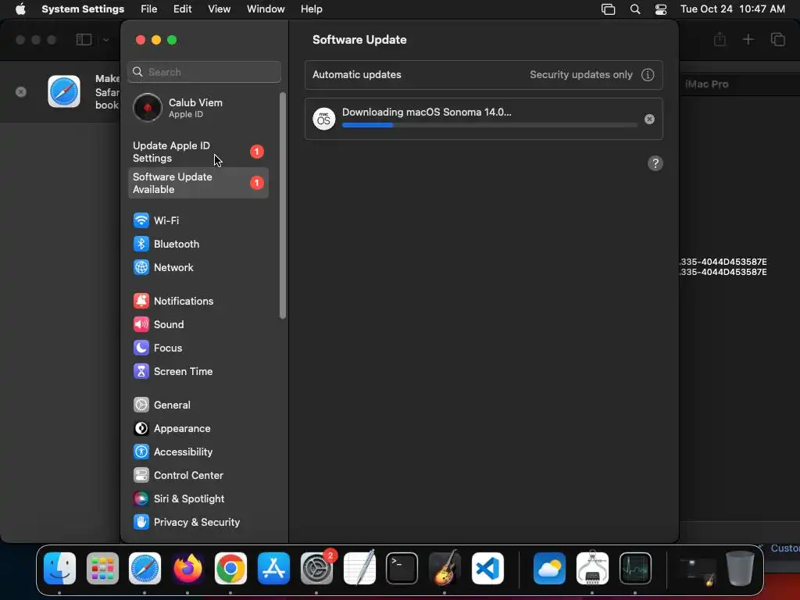Open the Trash in the Dock
The height and width of the screenshot is (600, 800).
click(741, 568)
